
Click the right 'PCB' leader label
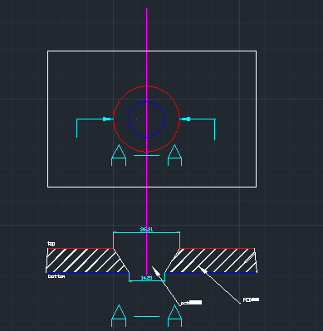(251, 299)
